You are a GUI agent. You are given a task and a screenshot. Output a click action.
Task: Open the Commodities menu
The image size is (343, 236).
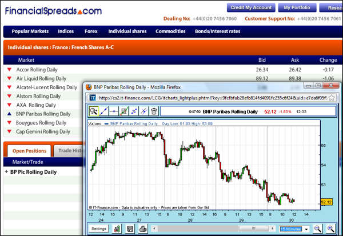point(170,31)
